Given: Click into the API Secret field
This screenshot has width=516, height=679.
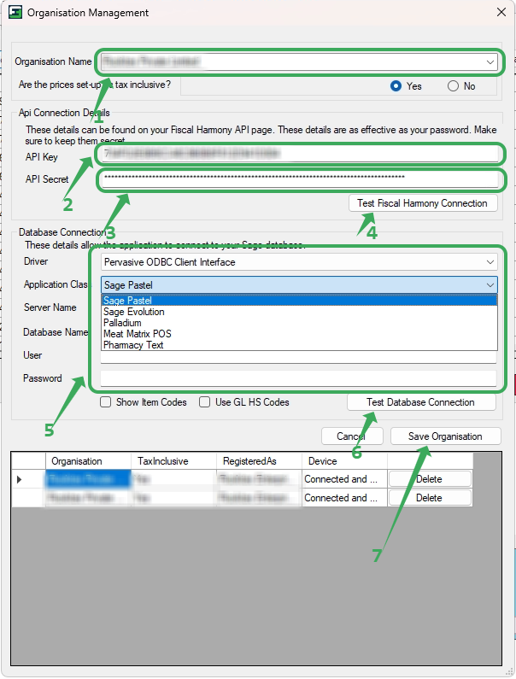Looking at the screenshot, I should [299, 179].
